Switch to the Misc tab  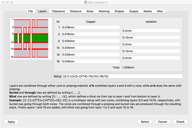pos(160,11)
